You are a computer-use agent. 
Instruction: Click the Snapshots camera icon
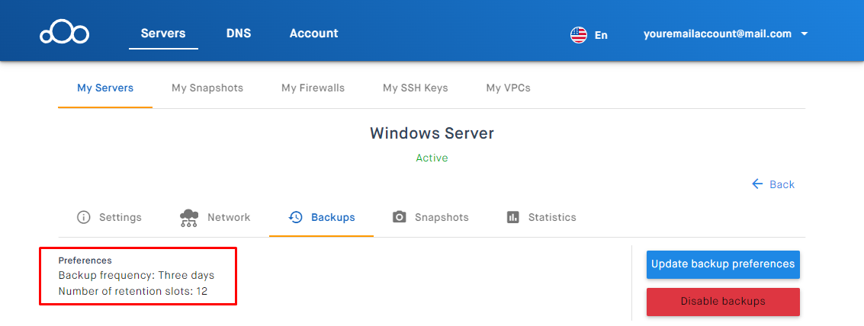click(400, 217)
